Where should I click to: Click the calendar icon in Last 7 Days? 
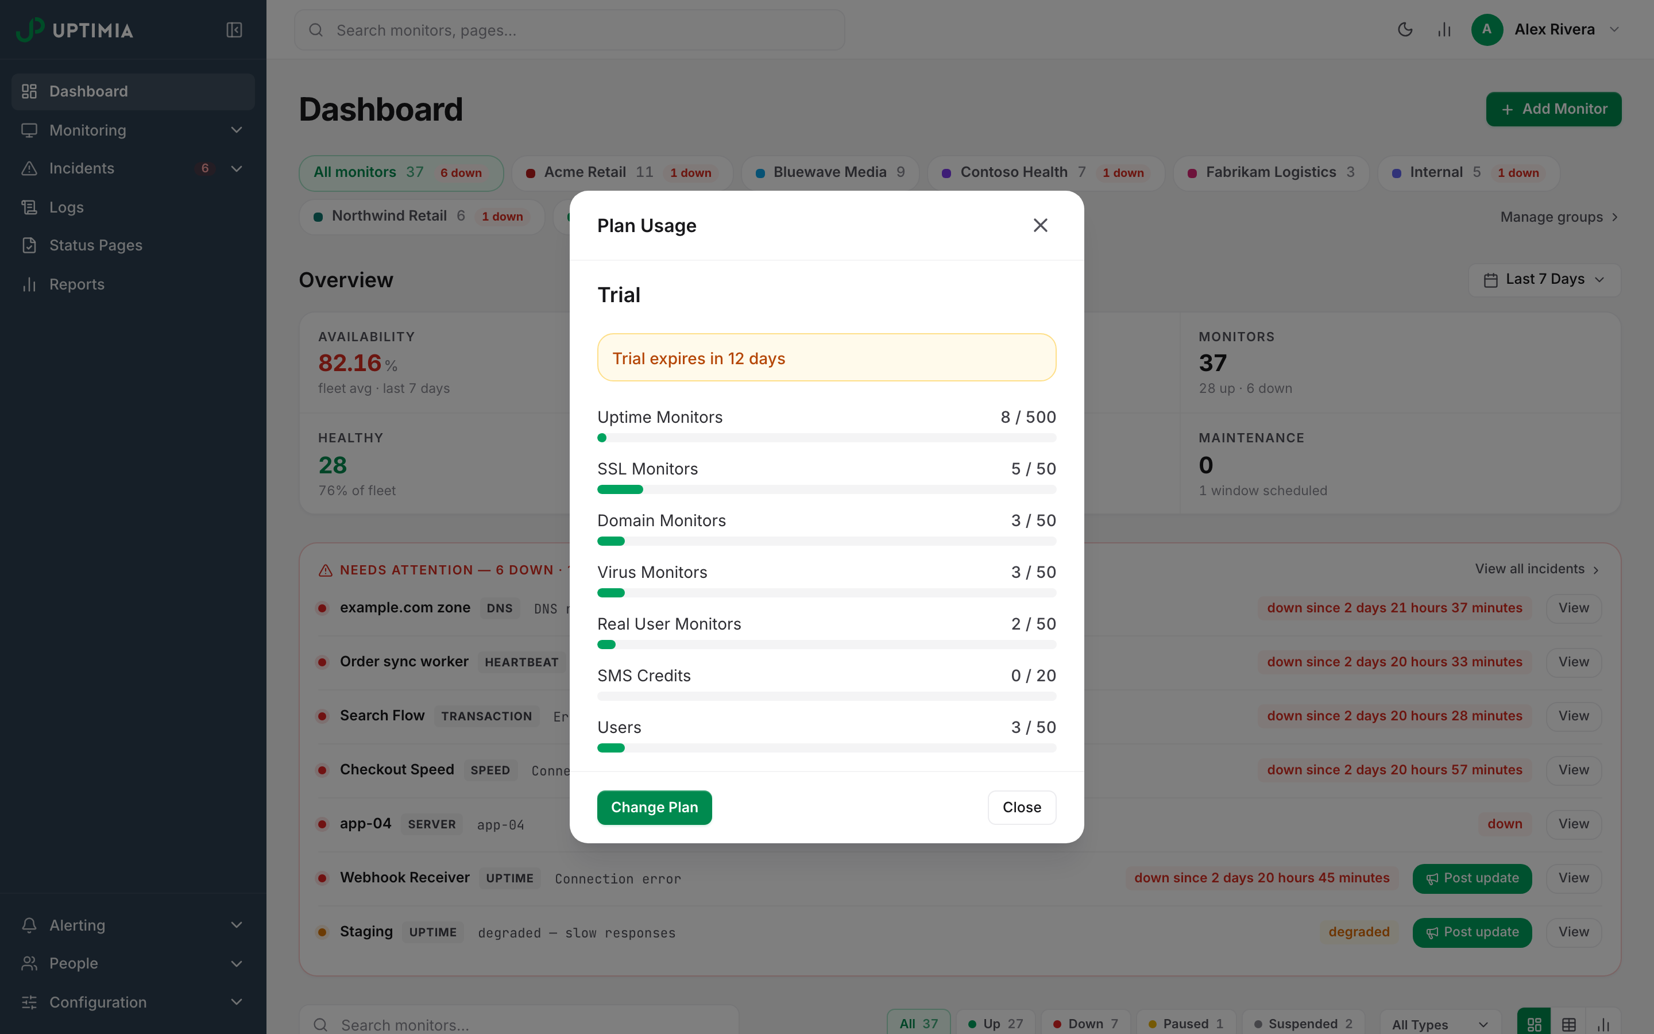[1491, 280]
